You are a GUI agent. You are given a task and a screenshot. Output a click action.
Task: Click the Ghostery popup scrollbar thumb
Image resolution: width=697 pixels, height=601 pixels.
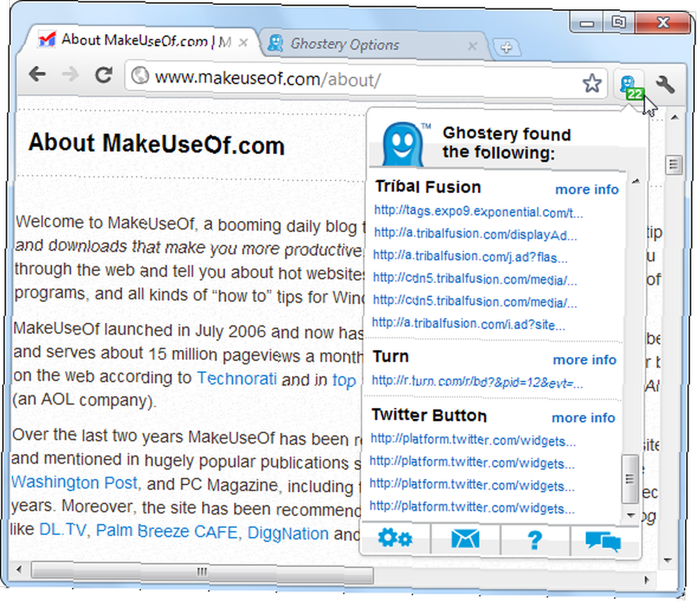click(x=630, y=478)
